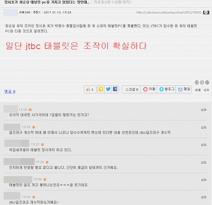Click new icon above the last jtbc덮으려고 comment
This screenshot has height=205, width=212.
tap(34, 197)
